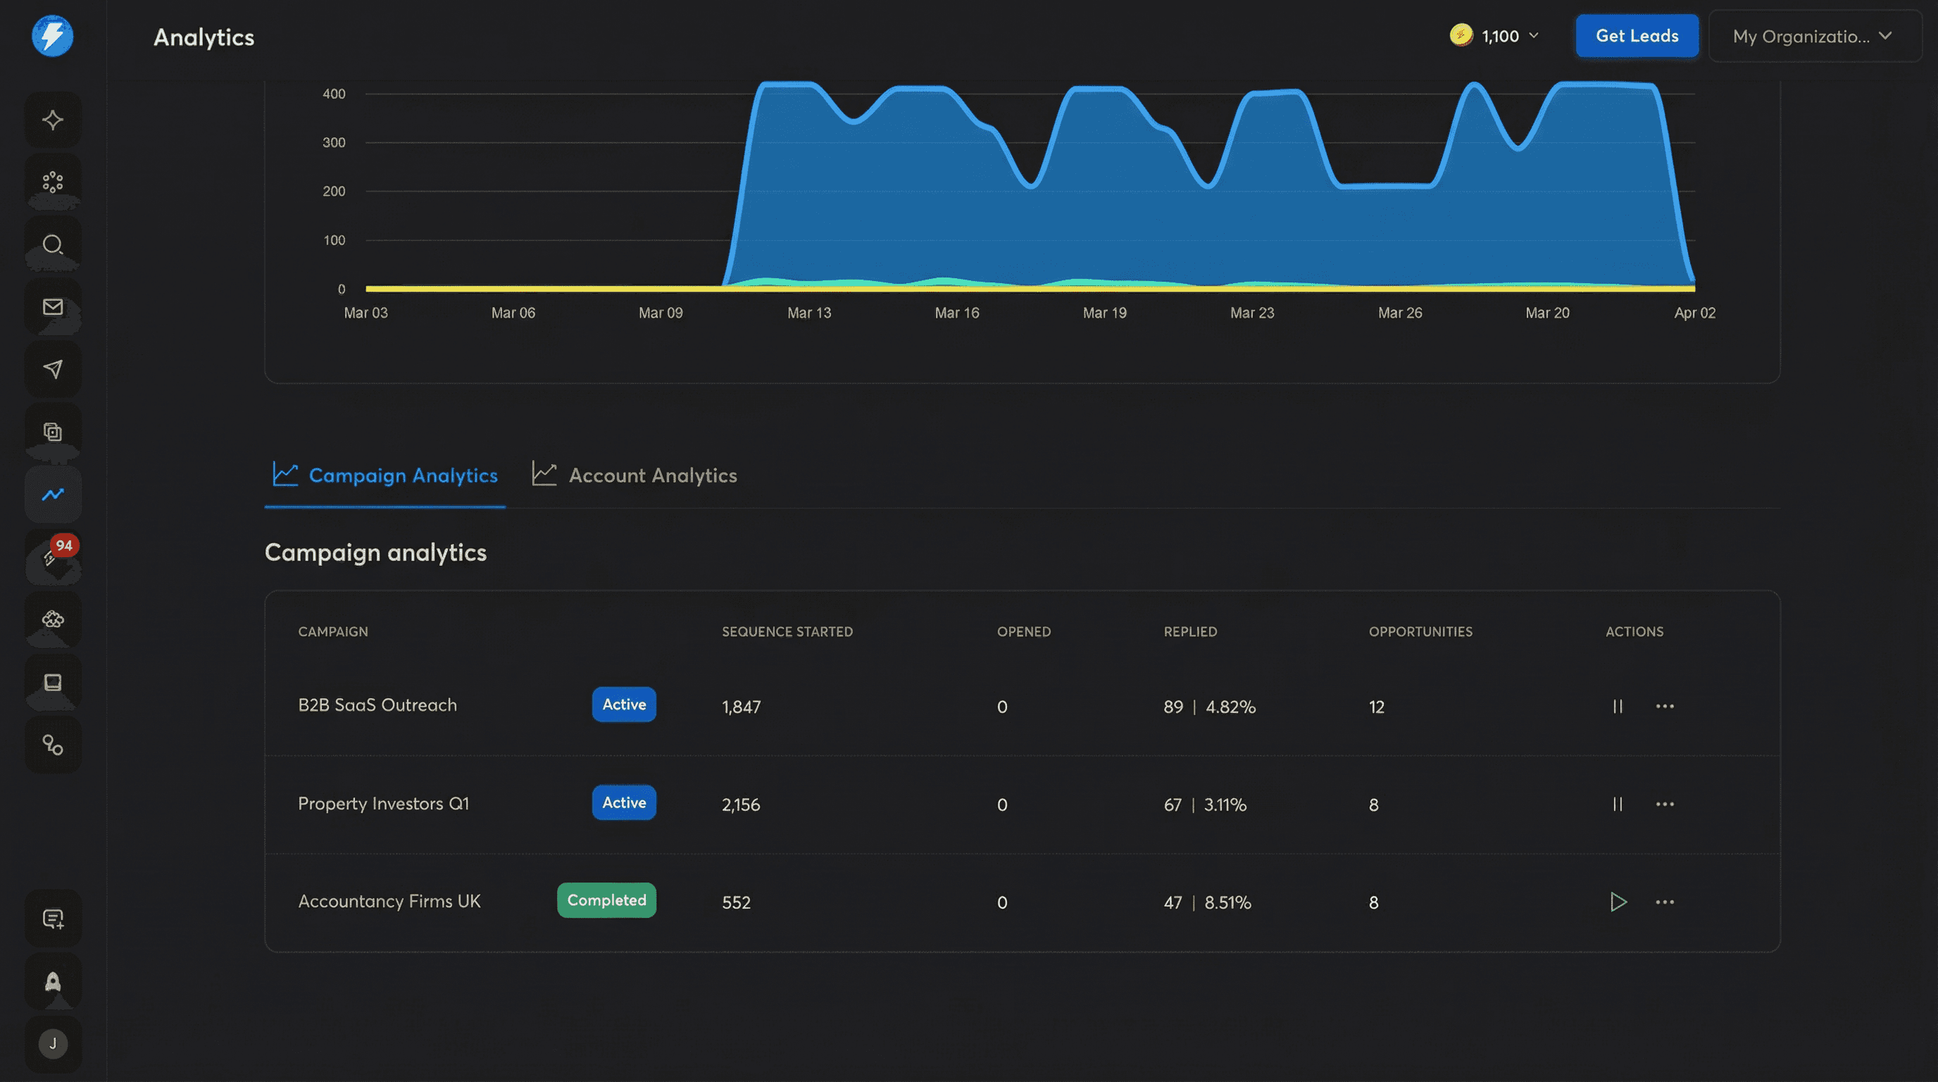This screenshot has height=1082, width=1938.
Task: Pause the B2B SaaS Outreach campaign
Action: pyautogui.click(x=1618, y=706)
